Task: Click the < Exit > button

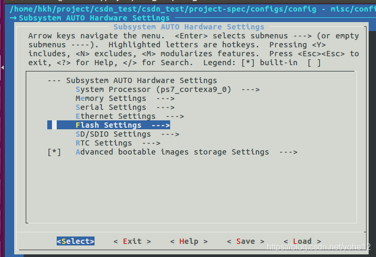Action: pyautogui.click(x=132, y=241)
